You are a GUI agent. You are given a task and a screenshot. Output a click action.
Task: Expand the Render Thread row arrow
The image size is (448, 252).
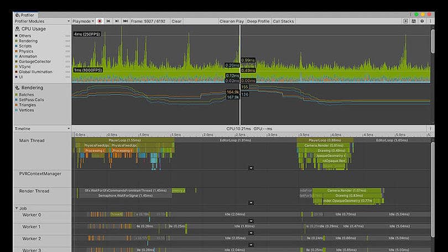point(251,203)
